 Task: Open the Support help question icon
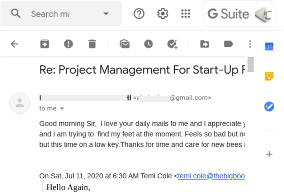[139, 14]
